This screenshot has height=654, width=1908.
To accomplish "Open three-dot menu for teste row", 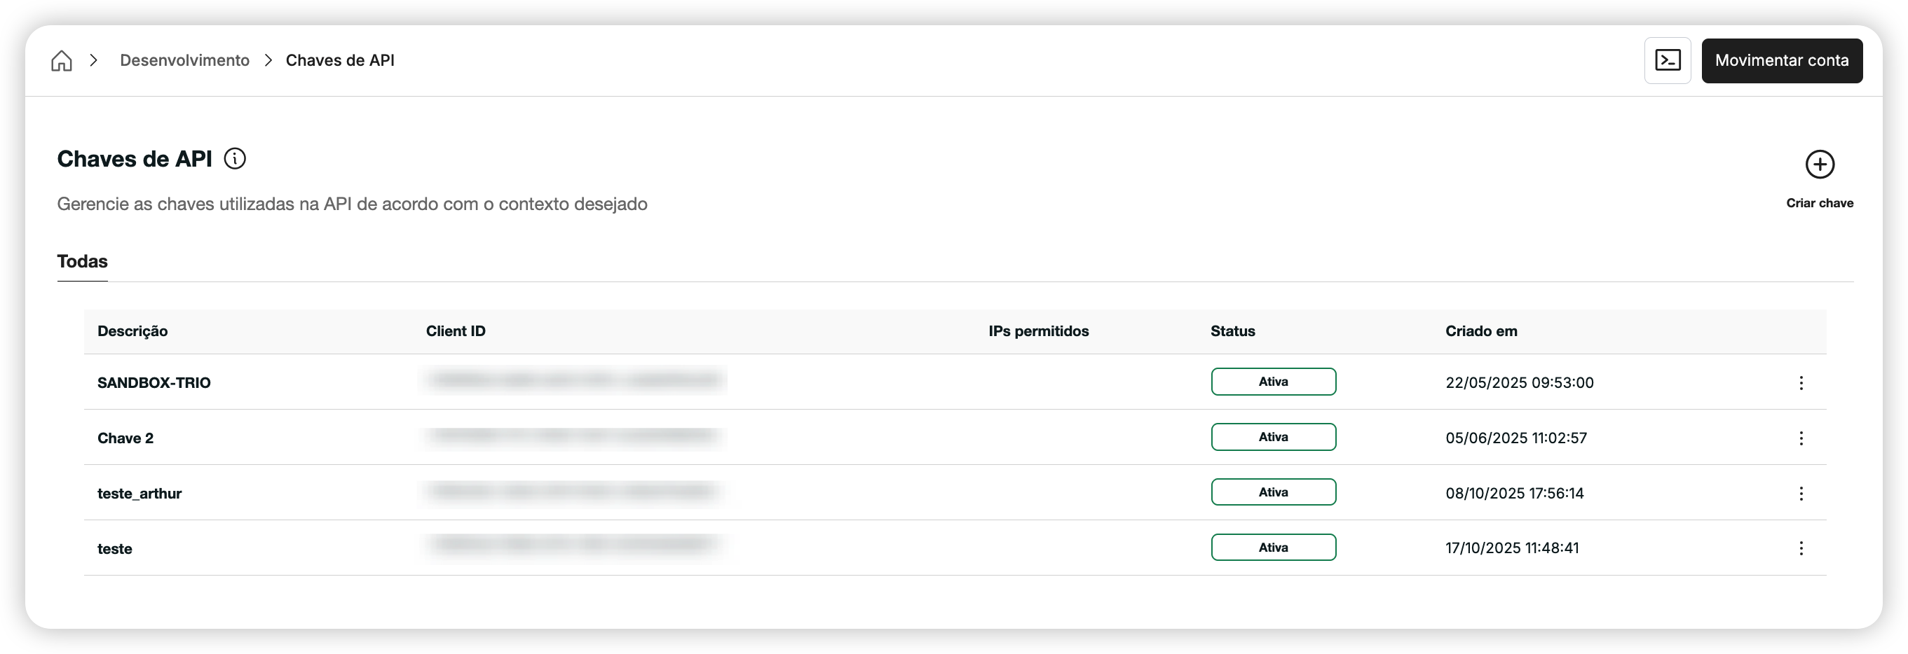I will 1801,548.
